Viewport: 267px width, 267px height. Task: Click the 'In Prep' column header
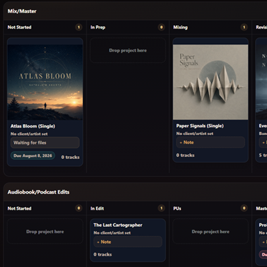(98, 27)
